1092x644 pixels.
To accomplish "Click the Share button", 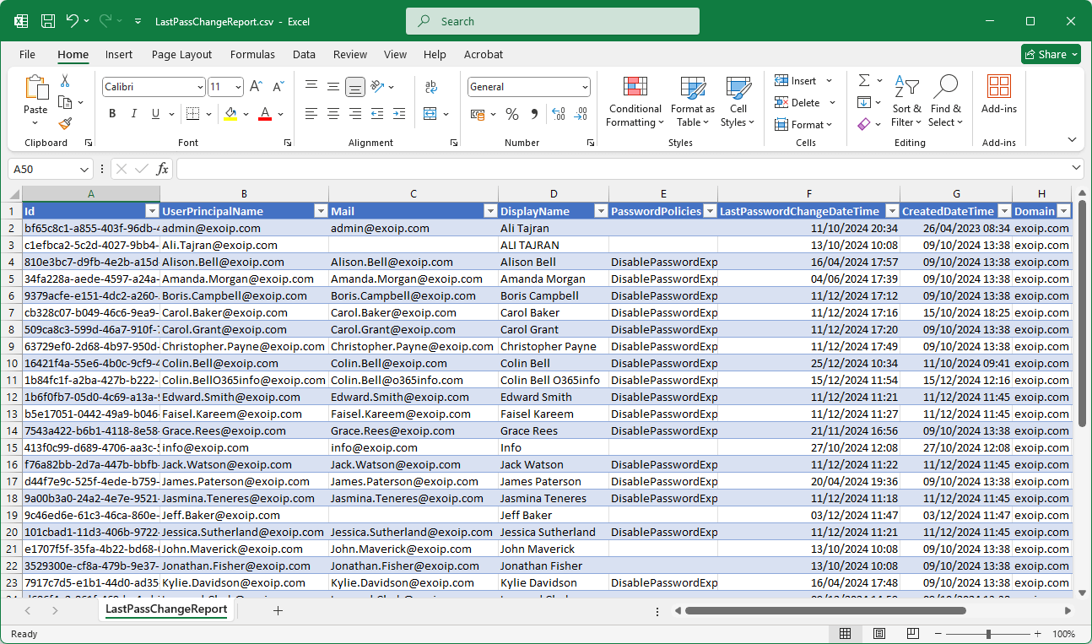I will [x=1050, y=54].
